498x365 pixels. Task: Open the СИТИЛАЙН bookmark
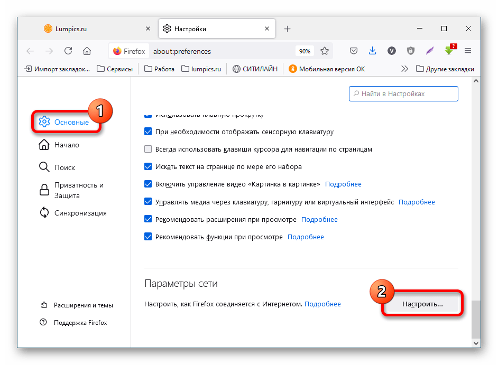coord(255,69)
